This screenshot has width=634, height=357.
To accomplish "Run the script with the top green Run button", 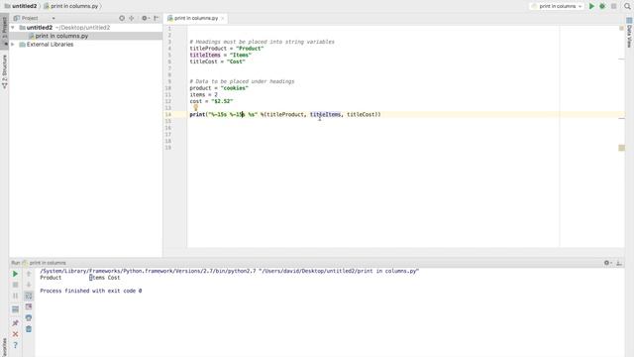I will [x=591, y=6].
